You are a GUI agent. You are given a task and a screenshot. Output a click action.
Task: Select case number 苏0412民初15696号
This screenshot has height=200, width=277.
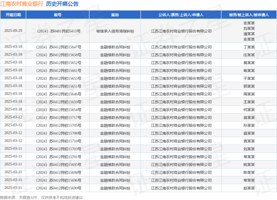point(59,180)
